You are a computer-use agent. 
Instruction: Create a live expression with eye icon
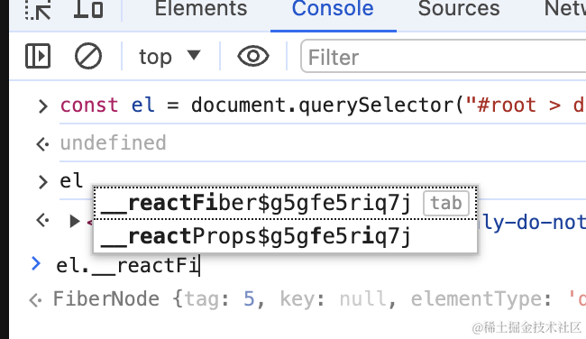pos(253,56)
